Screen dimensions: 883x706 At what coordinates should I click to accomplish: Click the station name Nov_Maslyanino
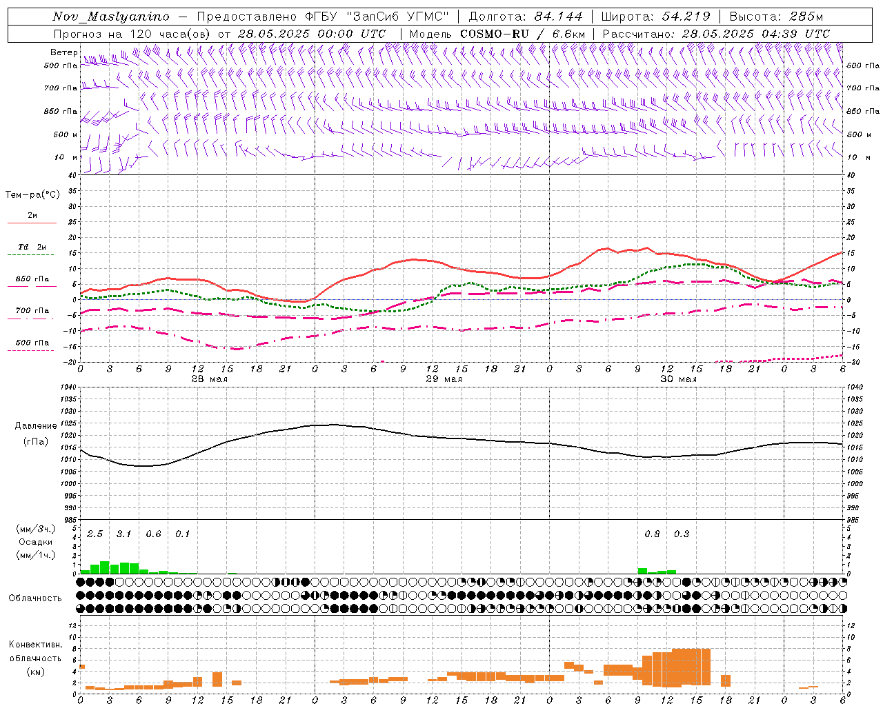111,17
